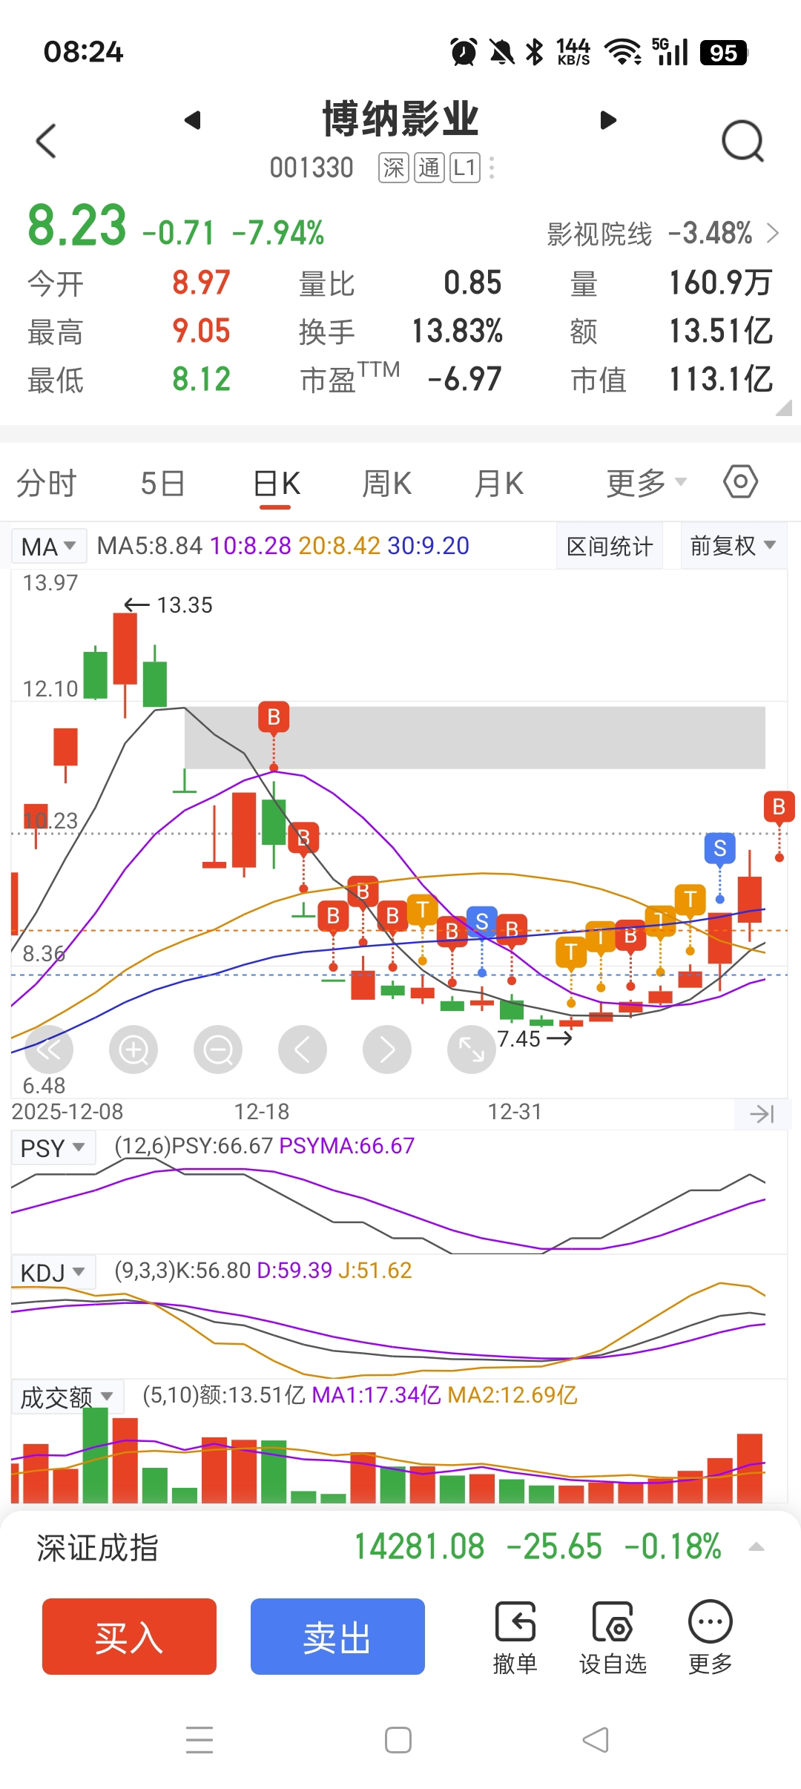Screen dimensions: 801x1789
Task: Tap the 换手 13.83% value
Action: (457, 331)
